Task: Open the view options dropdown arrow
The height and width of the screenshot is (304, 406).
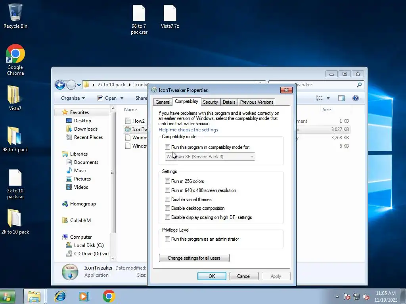Action: pos(328,98)
